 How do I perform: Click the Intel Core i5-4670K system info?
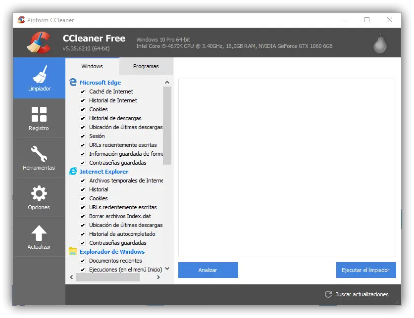click(234, 46)
